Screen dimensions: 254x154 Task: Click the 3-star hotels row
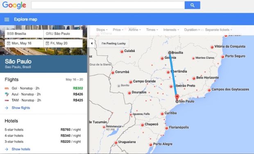click(x=43, y=142)
